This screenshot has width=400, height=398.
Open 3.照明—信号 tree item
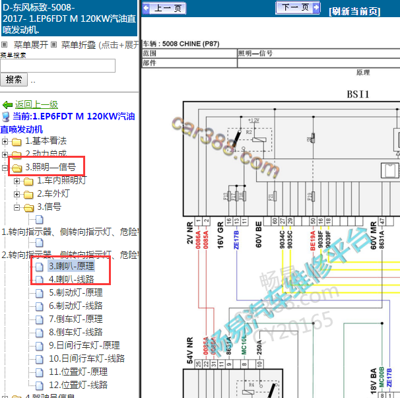51,167
